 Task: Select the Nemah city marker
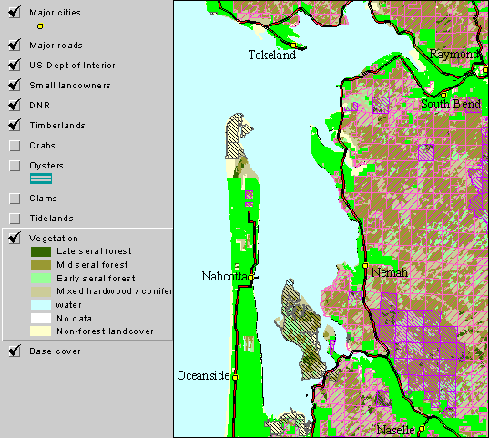click(x=365, y=266)
